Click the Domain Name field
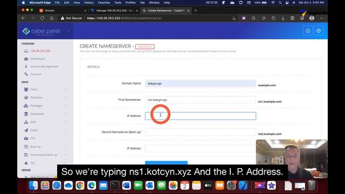This screenshot has width=345, height=194. [201, 84]
